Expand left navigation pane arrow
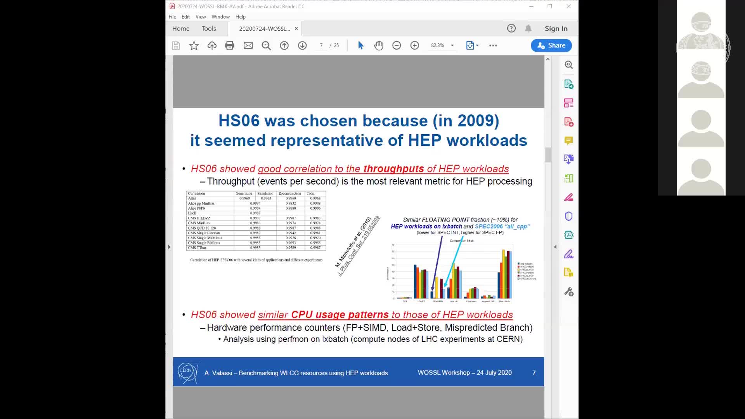 (169, 247)
